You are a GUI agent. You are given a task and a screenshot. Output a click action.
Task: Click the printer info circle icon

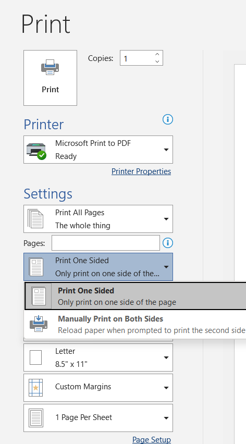(168, 119)
